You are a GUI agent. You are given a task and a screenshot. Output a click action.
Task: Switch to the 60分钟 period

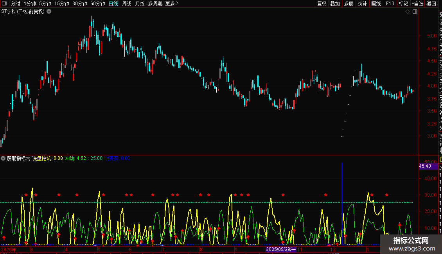[98, 4]
